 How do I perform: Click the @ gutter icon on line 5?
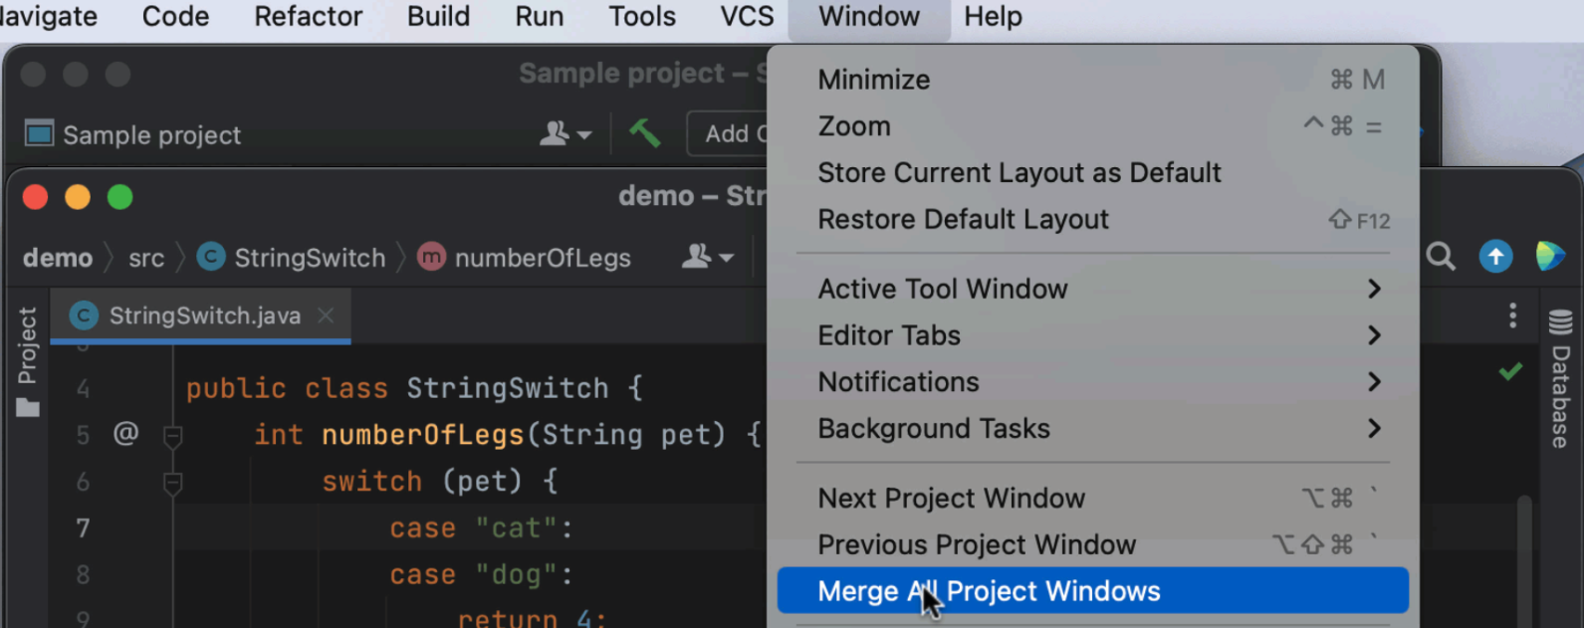(x=125, y=433)
